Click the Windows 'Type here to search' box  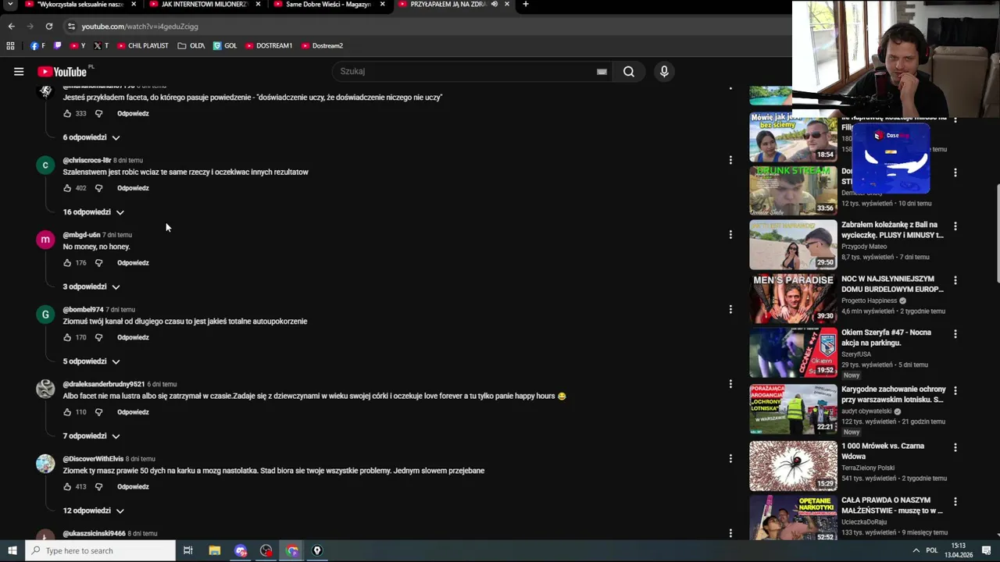coord(100,551)
